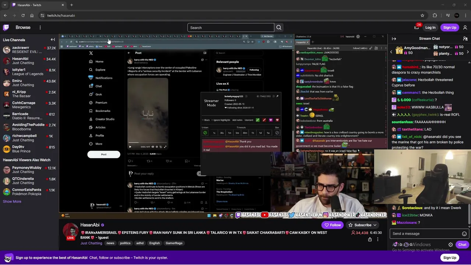Open chat settings gear icon
Image resolution: width=471 pixels, height=265 pixels.
pyautogui.click(x=450, y=245)
